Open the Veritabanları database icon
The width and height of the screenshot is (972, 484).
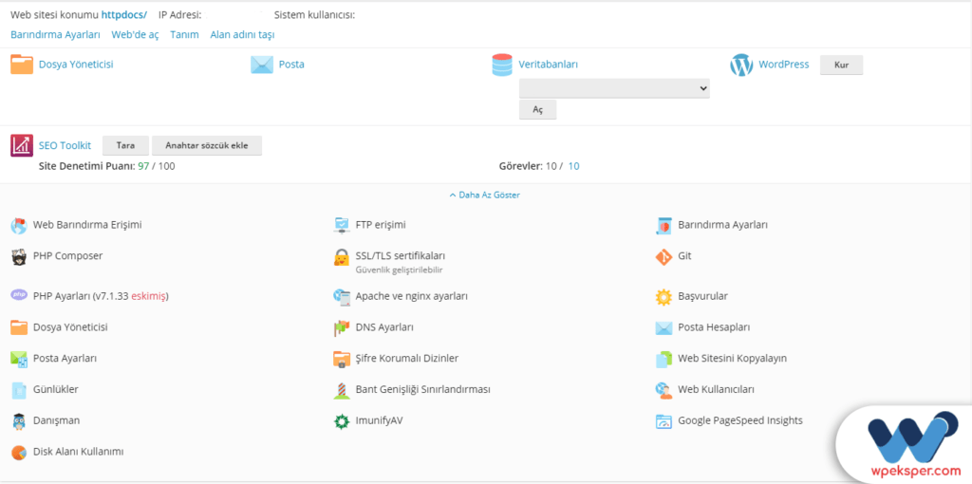[502, 65]
